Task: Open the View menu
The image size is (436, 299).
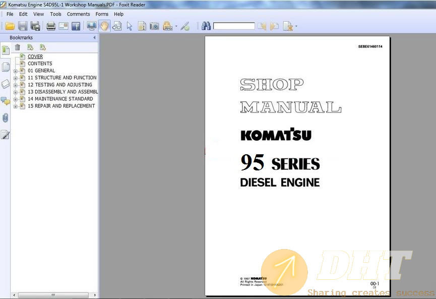Action: 39,14
